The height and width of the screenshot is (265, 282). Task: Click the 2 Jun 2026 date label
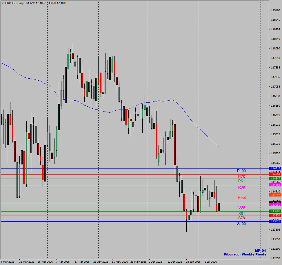pyautogui.click(x=155, y=262)
